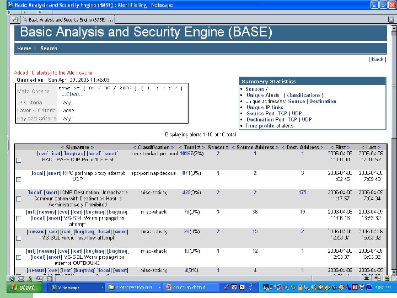Open Navigator from the status bar component icon
Screen dimensions: 397x298
12,279
